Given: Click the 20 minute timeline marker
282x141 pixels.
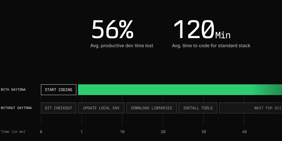Looking at the screenshot, I should 163,132.
